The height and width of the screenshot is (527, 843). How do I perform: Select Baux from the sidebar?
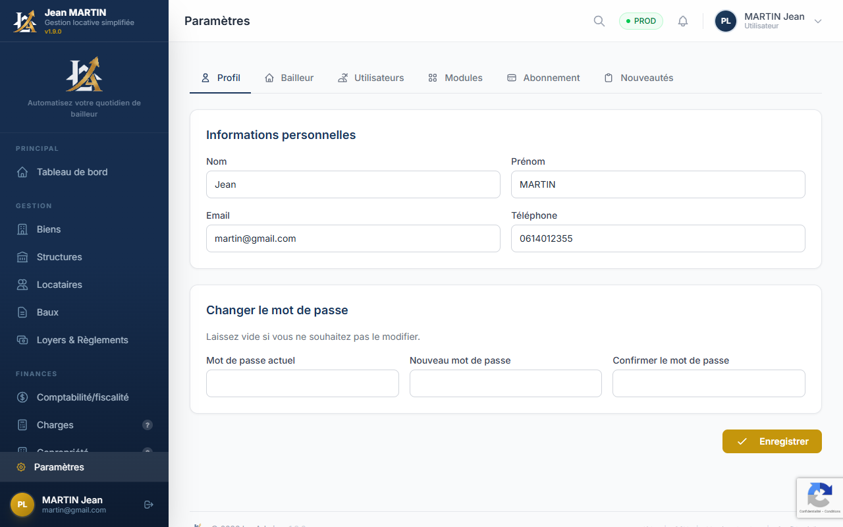tap(47, 312)
